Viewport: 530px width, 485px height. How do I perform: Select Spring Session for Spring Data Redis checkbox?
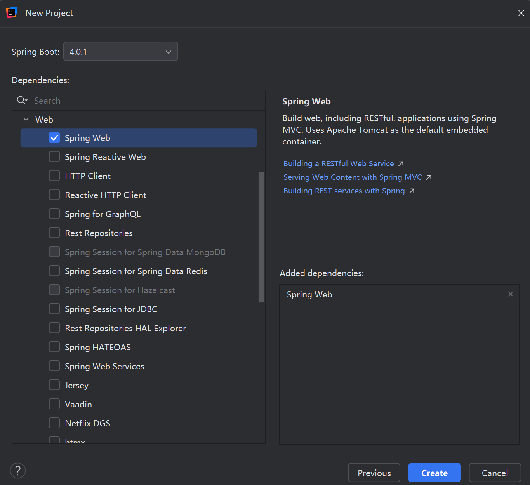[54, 271]
